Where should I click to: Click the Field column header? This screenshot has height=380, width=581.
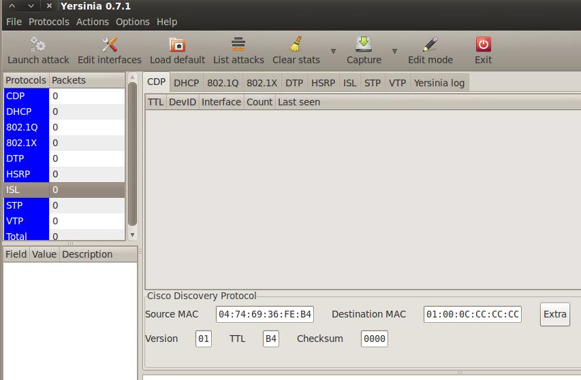16,254
